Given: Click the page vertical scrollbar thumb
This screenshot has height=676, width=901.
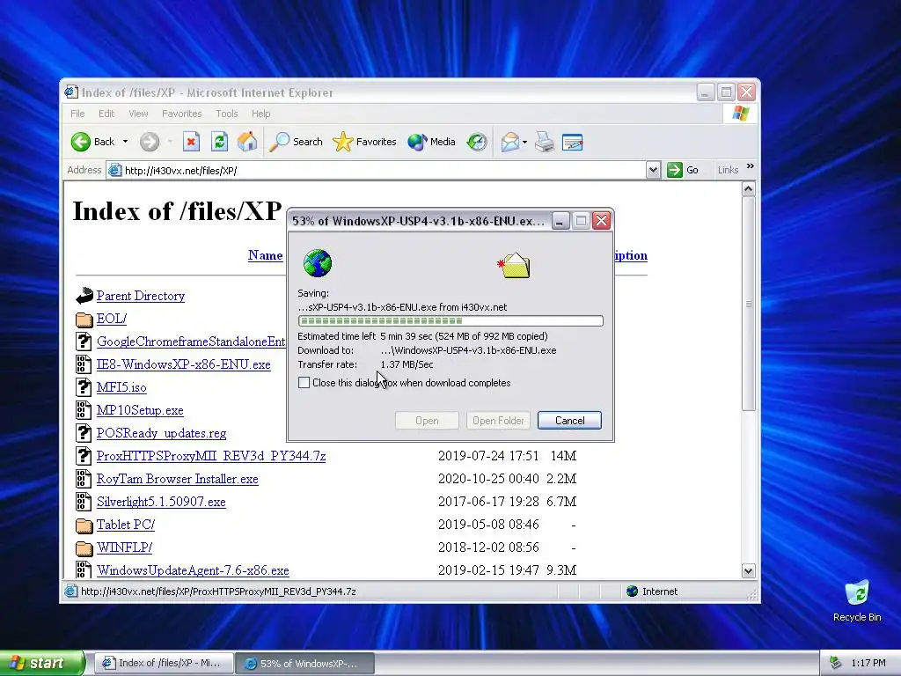Looking at the screenshot, I should coord(748,304).
